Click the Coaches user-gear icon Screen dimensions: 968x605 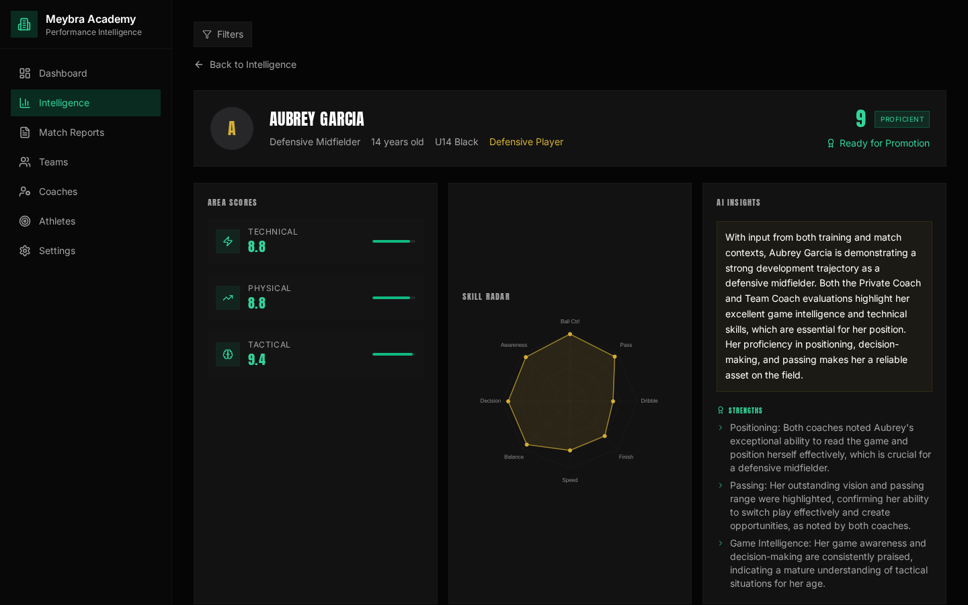pos(25,192)
